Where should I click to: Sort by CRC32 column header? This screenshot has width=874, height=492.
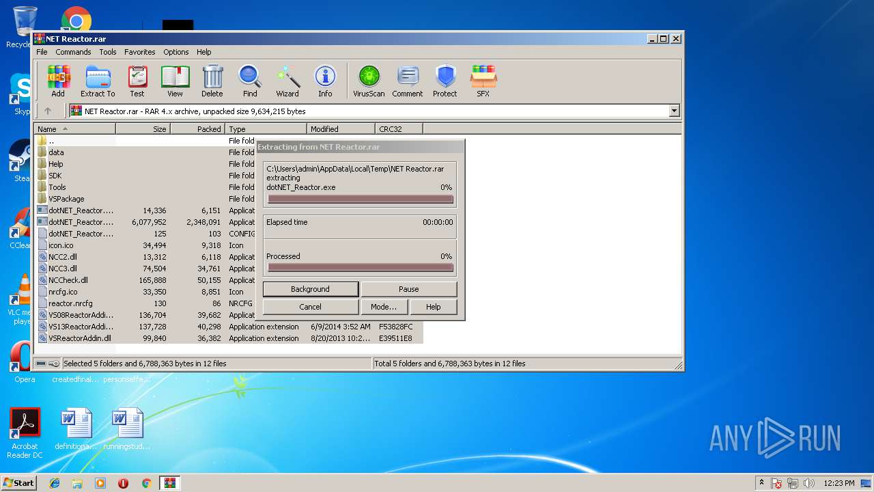point(399,128)
